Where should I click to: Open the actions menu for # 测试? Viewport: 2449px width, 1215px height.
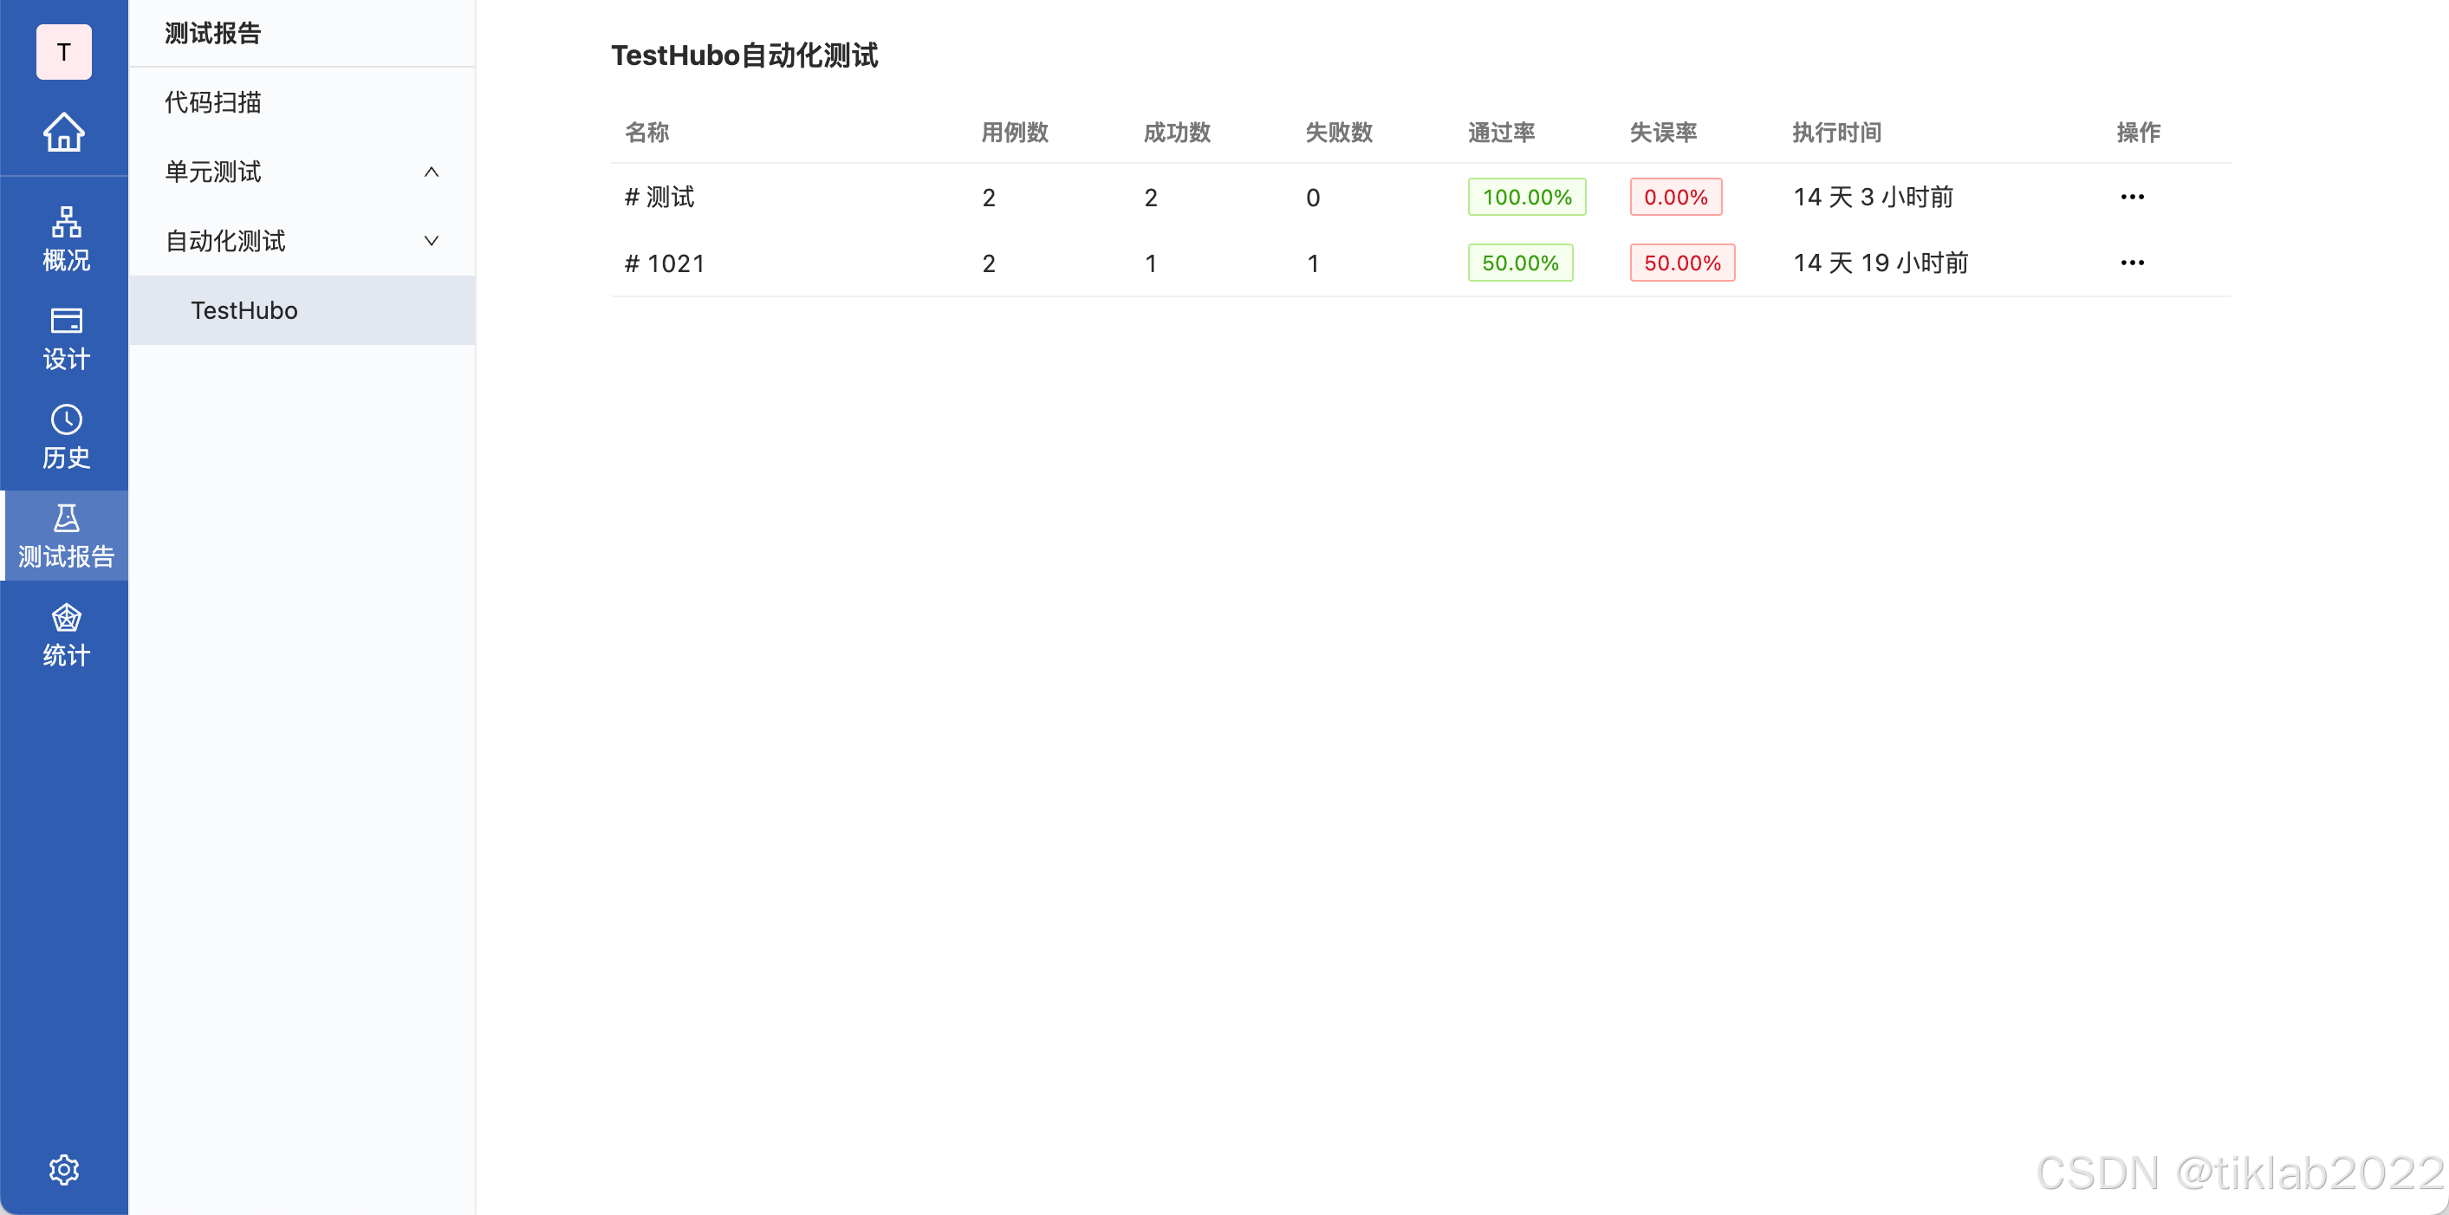point(2133,197)
